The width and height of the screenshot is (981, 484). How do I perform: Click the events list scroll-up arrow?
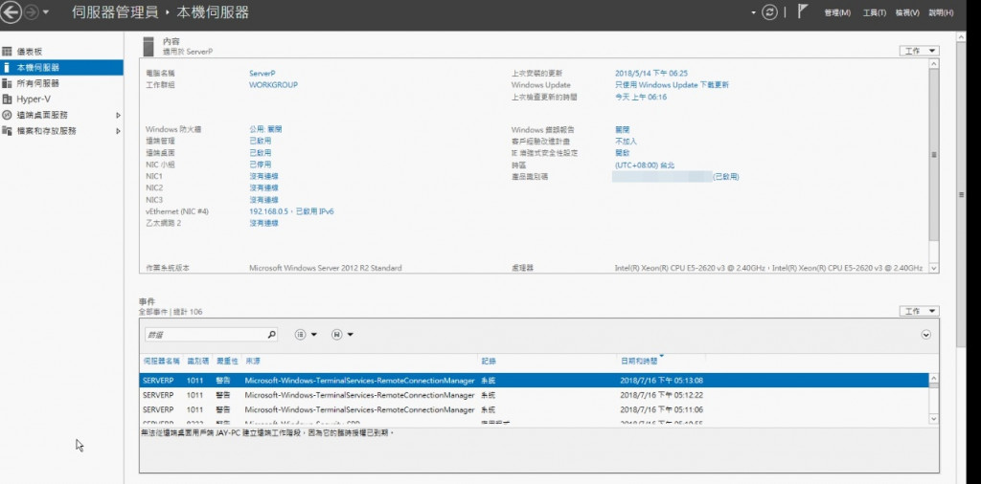coord(934,379)
